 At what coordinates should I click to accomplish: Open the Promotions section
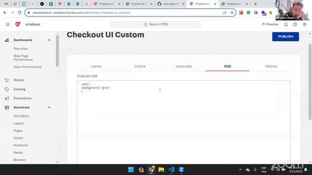22,98
